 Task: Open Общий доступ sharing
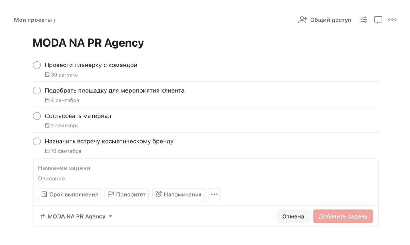pos(325,20)
